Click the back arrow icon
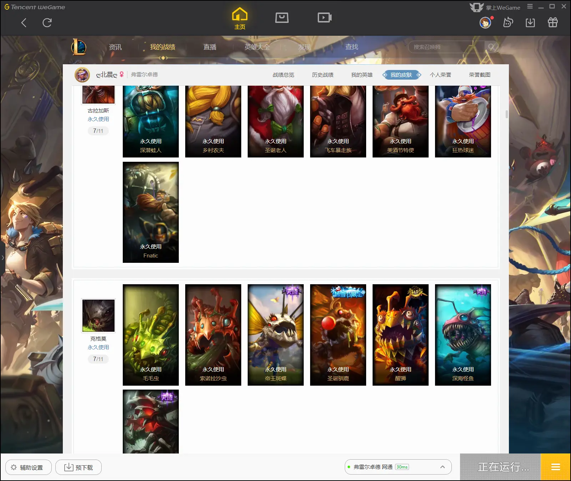 [24, 23]
